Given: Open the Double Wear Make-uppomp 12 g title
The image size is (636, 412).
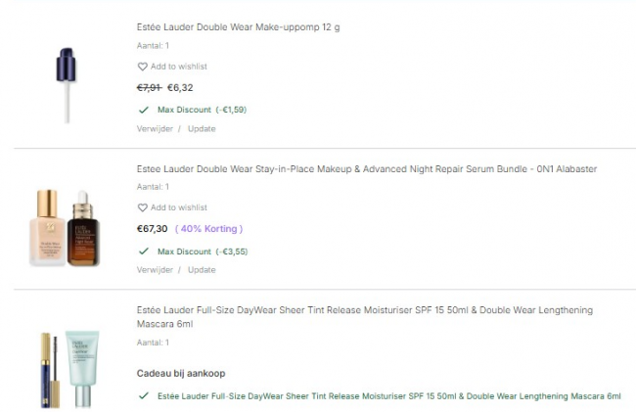Looking at the screenshot, I should pos(238,26).
